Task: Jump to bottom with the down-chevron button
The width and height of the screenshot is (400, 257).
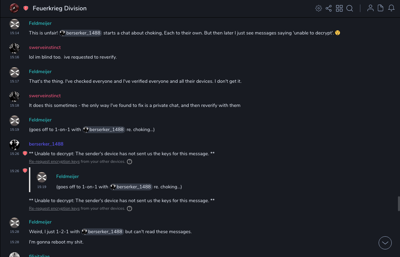Action: click(385, 243)
